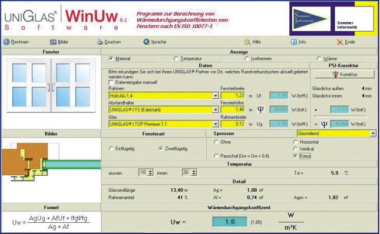Screen dimensions: 380x234
Task: Click the Uw formula image
Action: [x=51, y=222]
